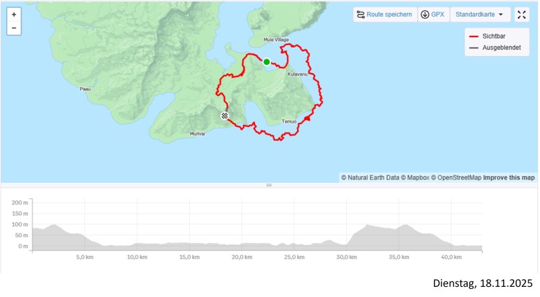Click the checkered finish flag marker
540x297 pixels.
225,115
